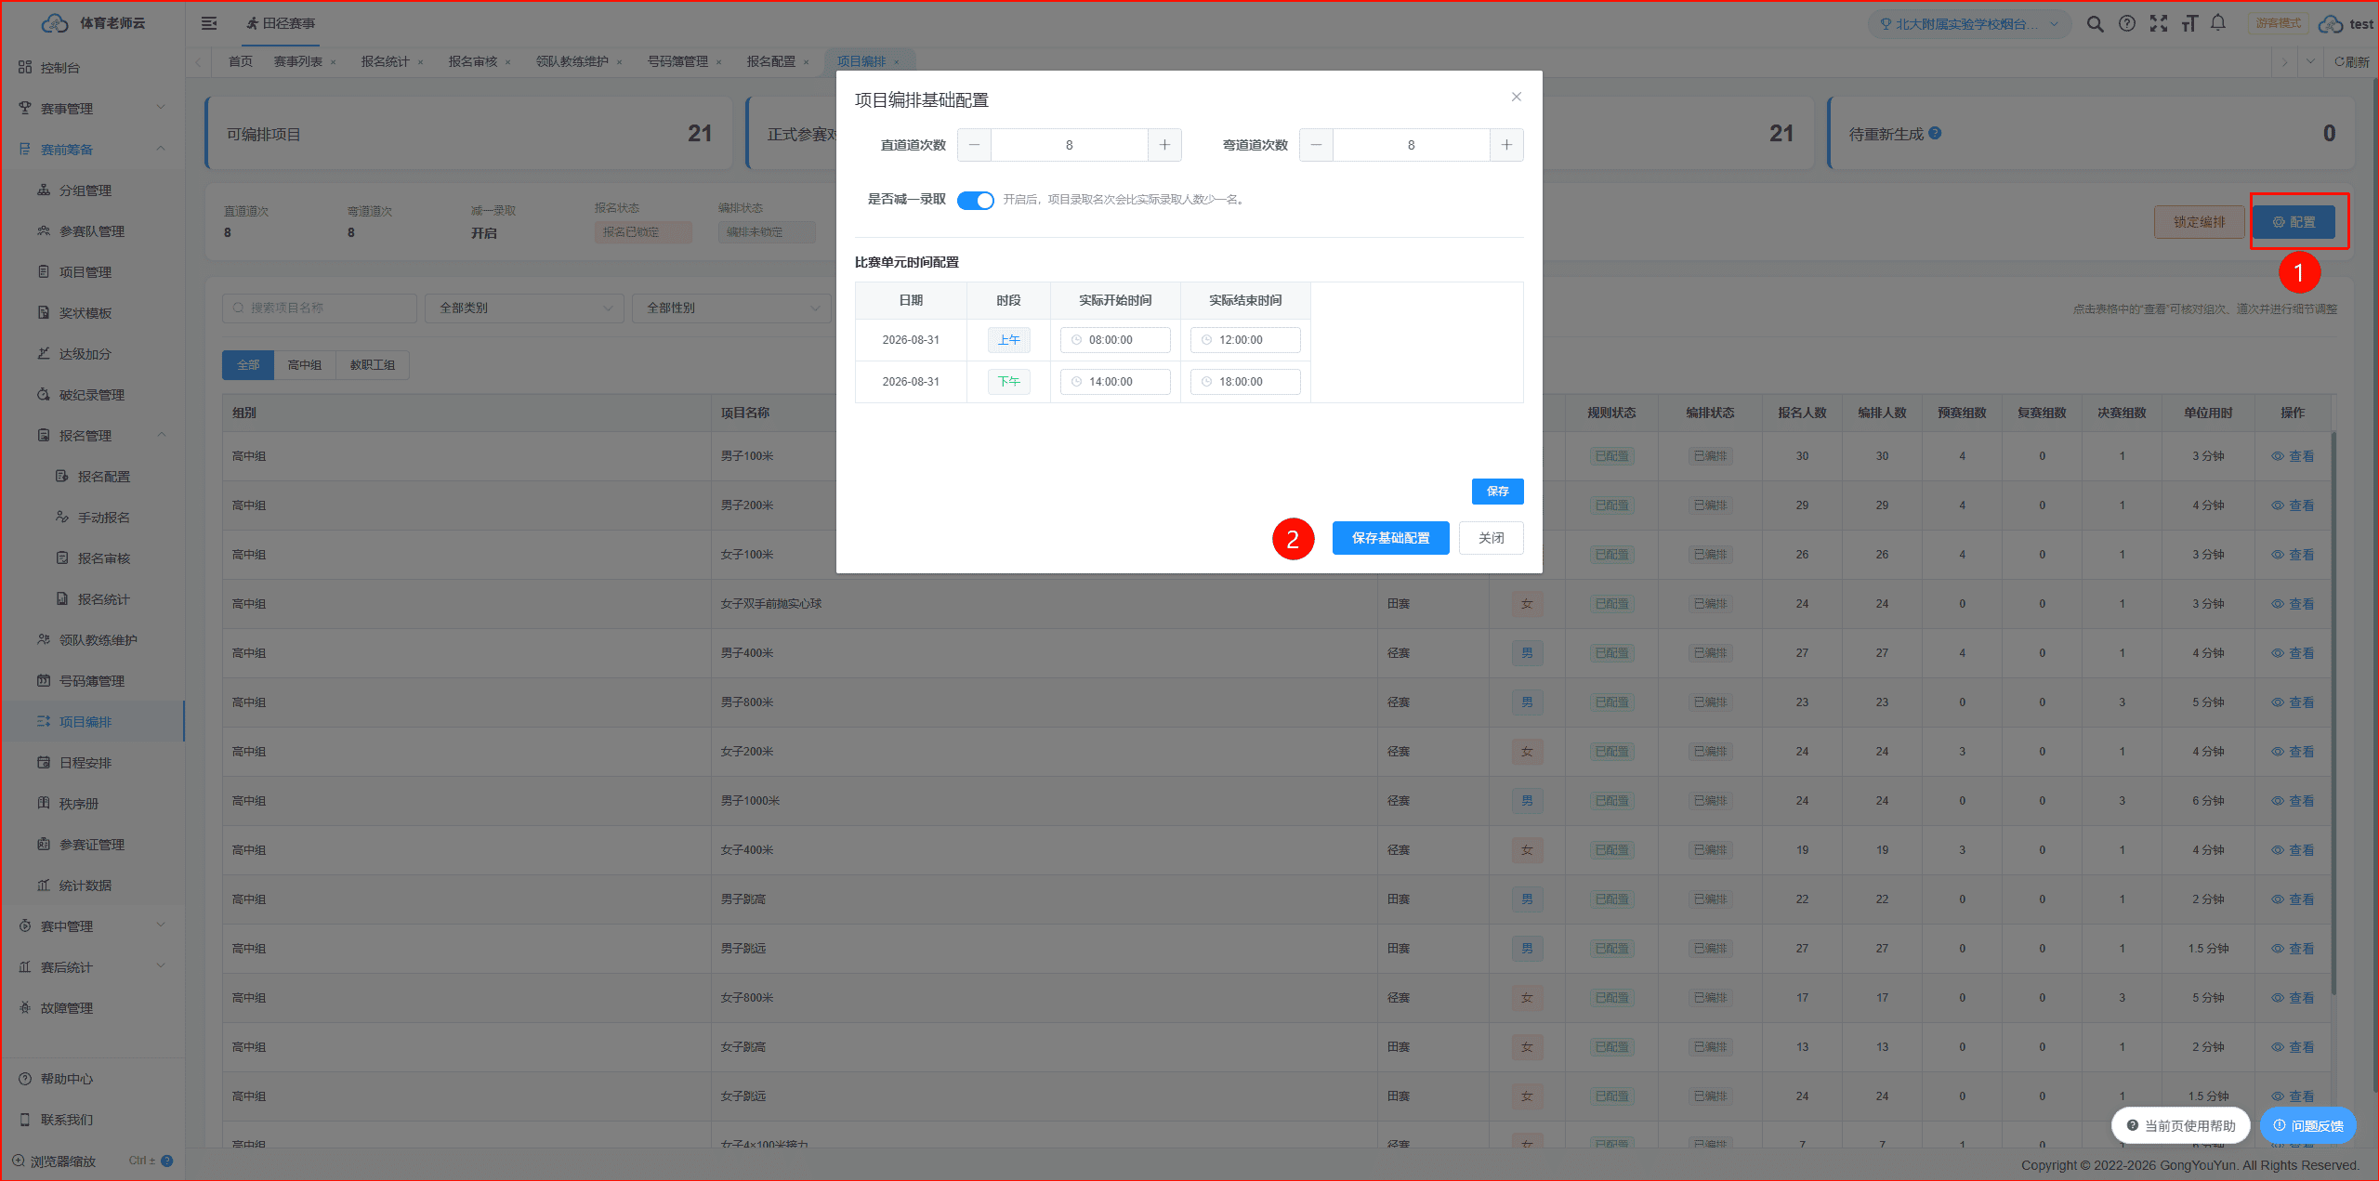
Task: Open 参赛队管理 in sidebar
Action: click(93, 231)
